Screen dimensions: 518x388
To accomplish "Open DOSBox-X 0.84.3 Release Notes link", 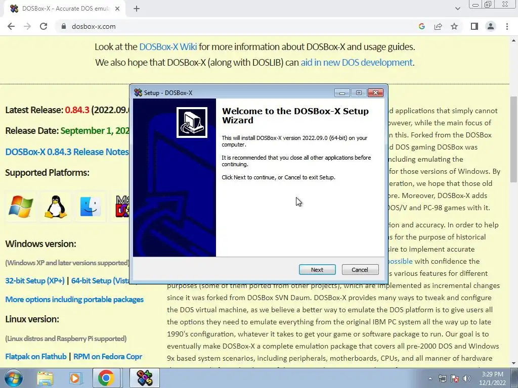I will point(67,152).
